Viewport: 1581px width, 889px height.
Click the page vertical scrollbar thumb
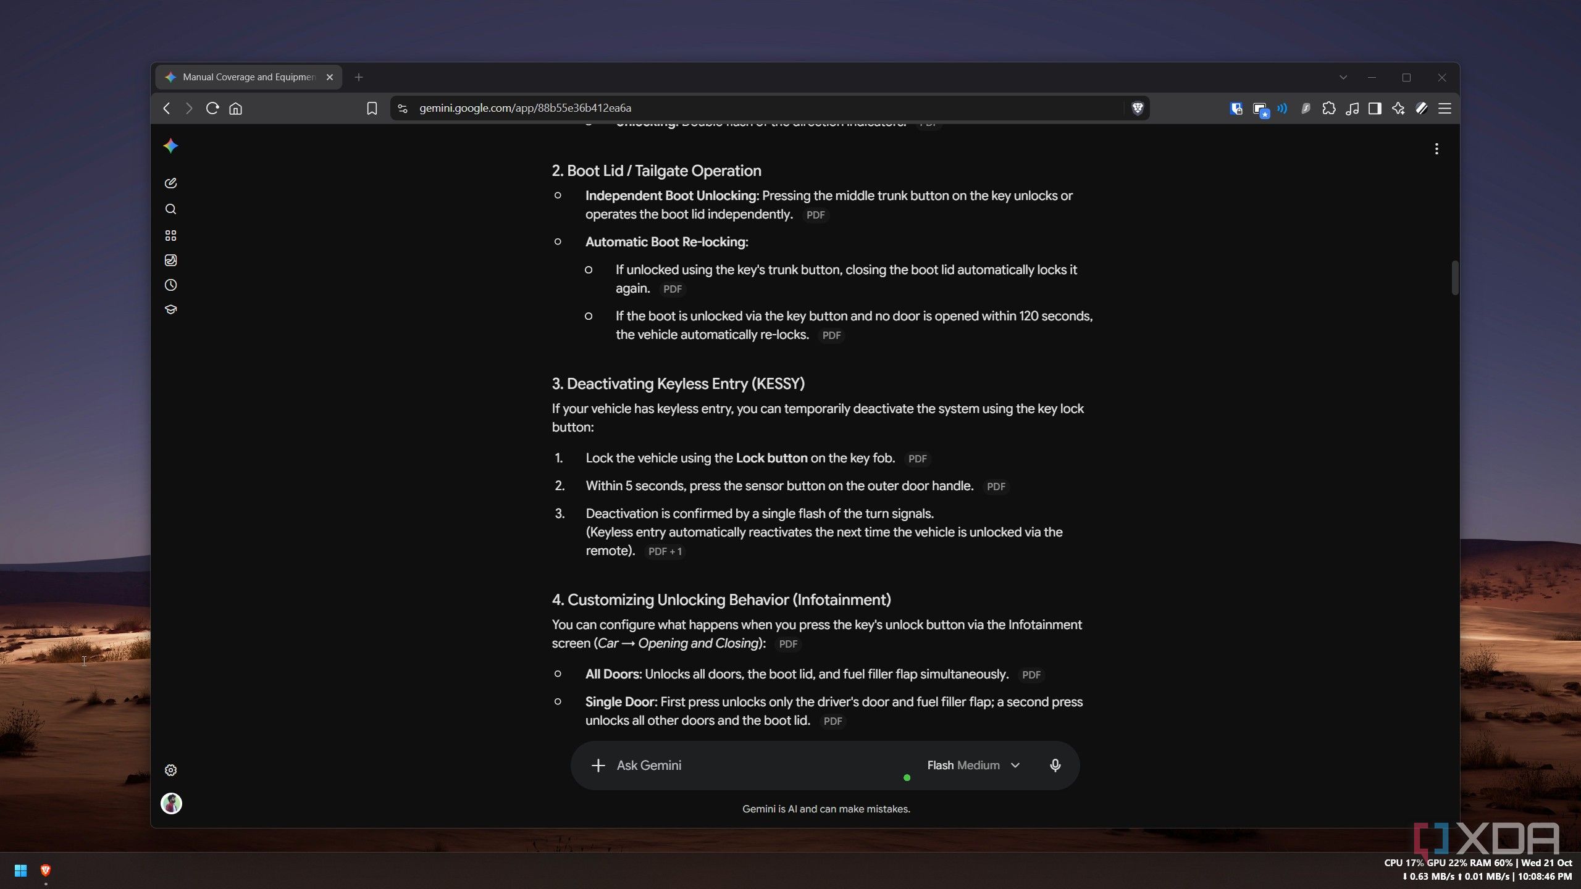pos(1455,278)
